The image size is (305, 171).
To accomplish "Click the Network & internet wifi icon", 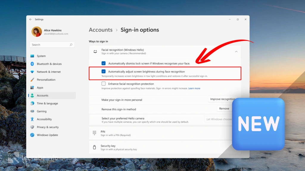I will [32, 72].
